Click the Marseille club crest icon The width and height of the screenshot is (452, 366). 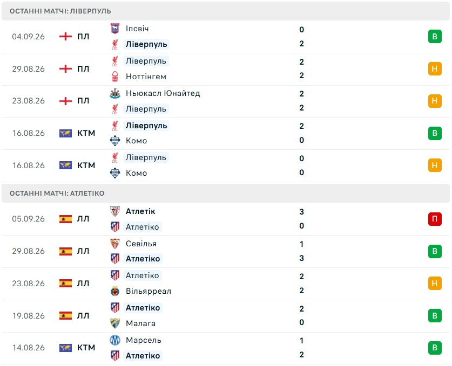pyautogui.click(x=115, y=340)
